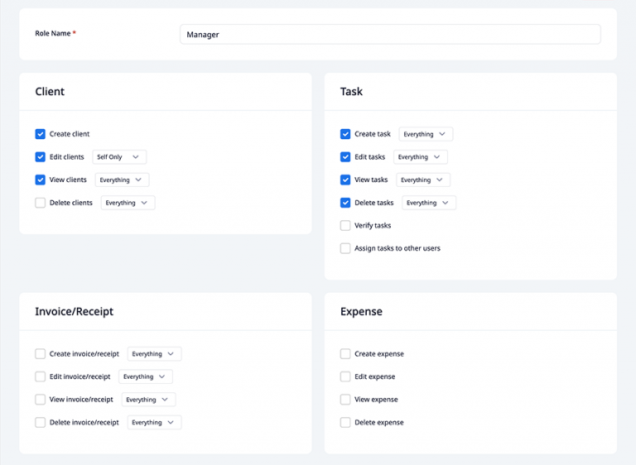Uncheck the Delete tasks checkbox
This screenshot has height=465, width=636.
tap(345, 203)
